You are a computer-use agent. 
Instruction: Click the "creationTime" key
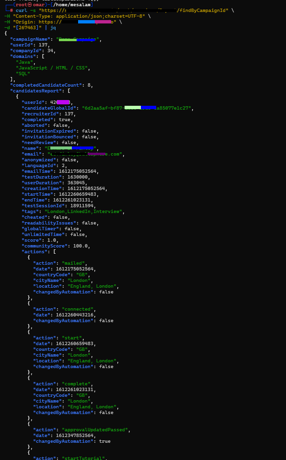coord(42,189)
